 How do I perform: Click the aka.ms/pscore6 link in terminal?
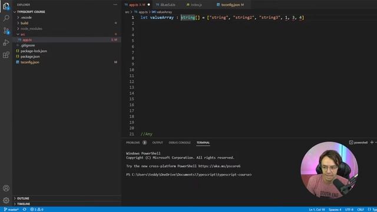(x=219, y=166)
